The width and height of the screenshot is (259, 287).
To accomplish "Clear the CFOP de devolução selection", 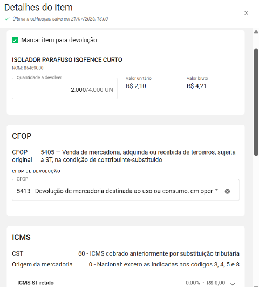I will pyautogui.click(x=227, y=191).
